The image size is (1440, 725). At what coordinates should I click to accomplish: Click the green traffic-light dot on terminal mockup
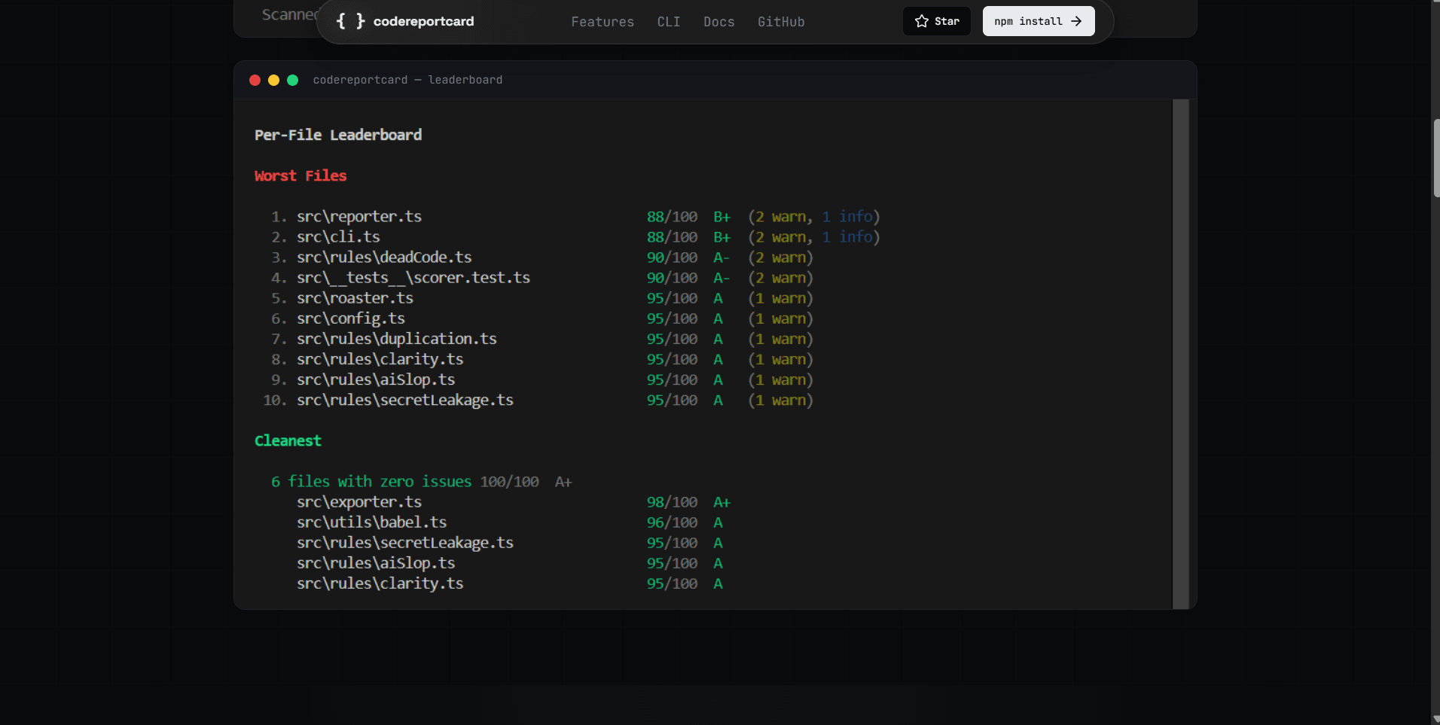291,80
